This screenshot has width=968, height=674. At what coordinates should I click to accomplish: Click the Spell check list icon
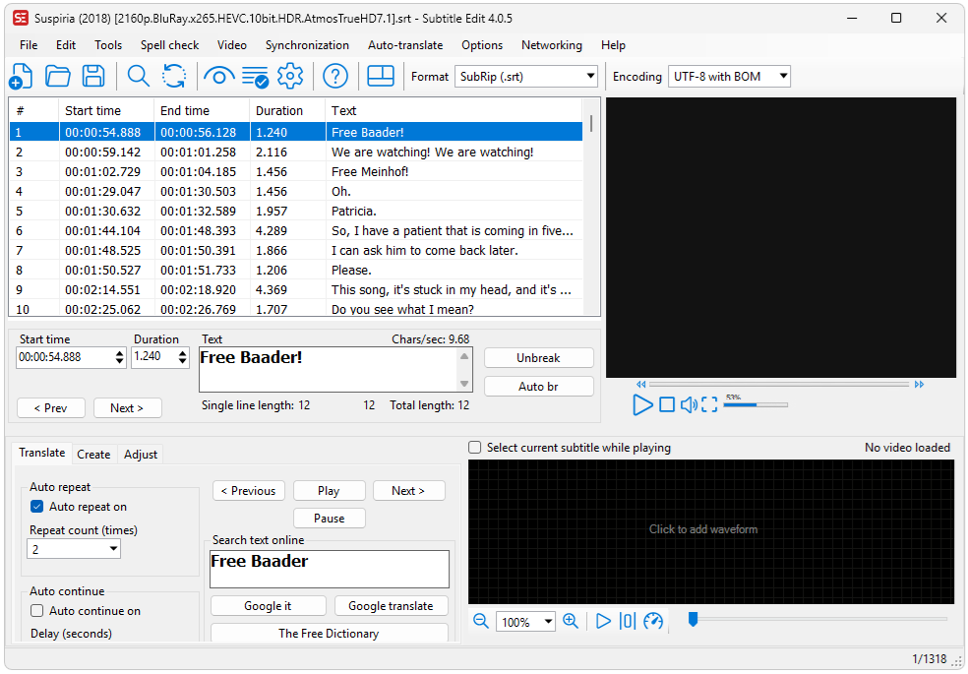tap(255, 77)
